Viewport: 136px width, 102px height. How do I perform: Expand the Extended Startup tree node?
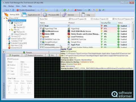click(x=7, y=43)
